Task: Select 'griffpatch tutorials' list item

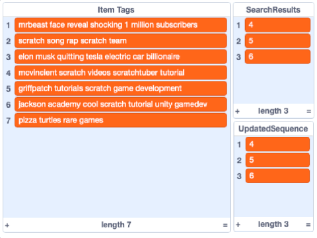Action: pos(121,89)
